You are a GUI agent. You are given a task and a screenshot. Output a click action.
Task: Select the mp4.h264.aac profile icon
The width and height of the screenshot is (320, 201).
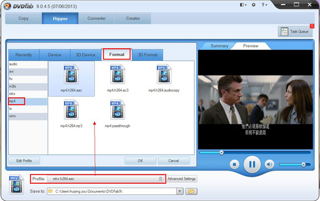click(x=71, y=74)
